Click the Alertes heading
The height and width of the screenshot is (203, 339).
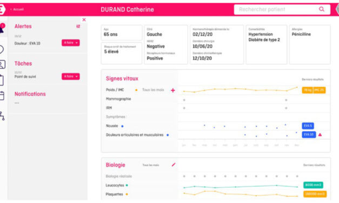pos(23,26)
